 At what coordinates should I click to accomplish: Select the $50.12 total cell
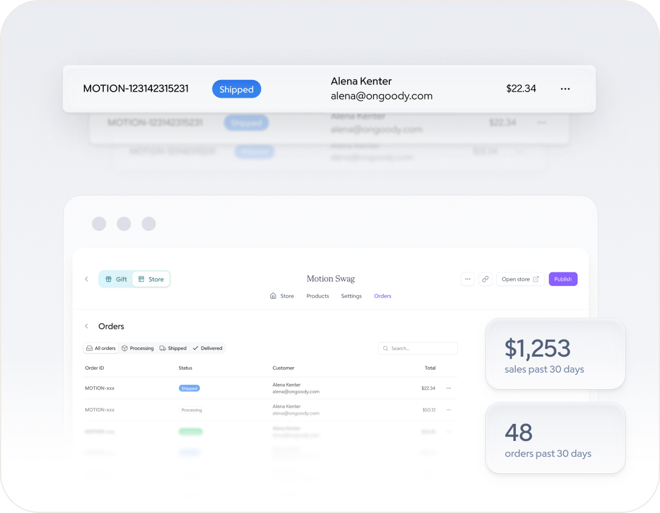pos(429,410)
